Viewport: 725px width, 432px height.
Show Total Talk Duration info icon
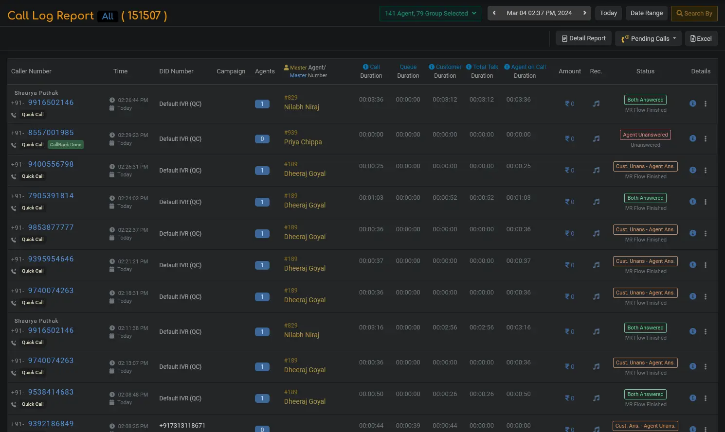tap(469, 67)
